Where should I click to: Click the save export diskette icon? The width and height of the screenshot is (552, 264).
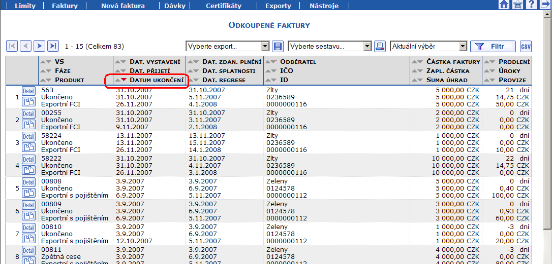(278, 47)
